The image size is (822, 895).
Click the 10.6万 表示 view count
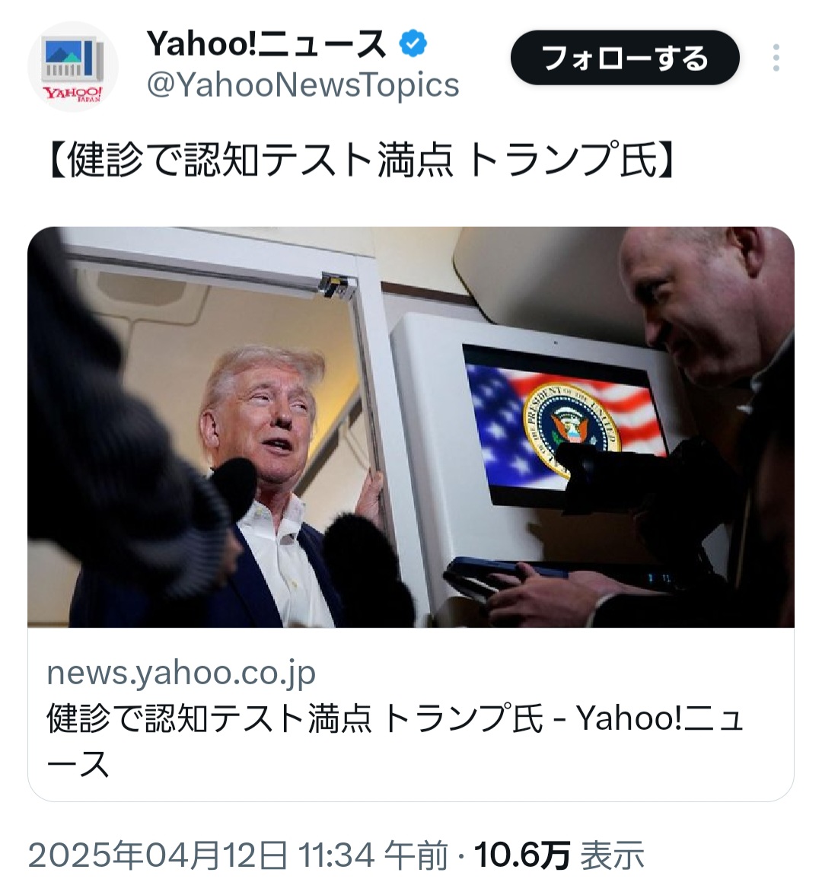click(x=559, y=855)
